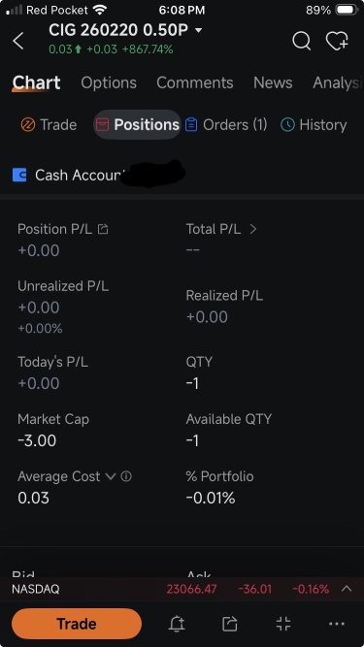Expand the NASDAQ index ticker bar
Screen dimensions: 364x647
(347, 589)
